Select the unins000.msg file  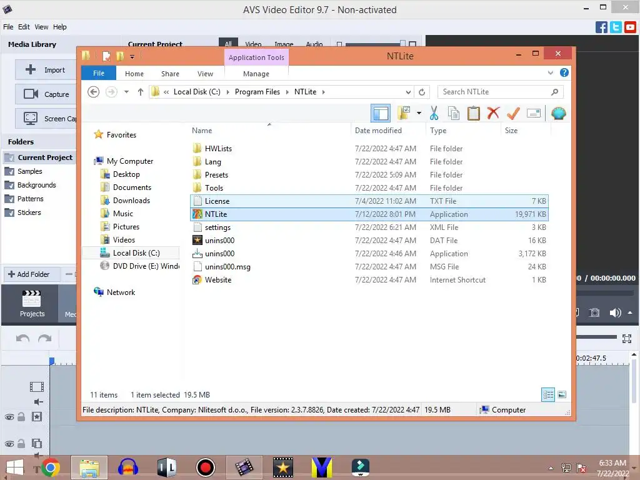(x=369, y=266)
